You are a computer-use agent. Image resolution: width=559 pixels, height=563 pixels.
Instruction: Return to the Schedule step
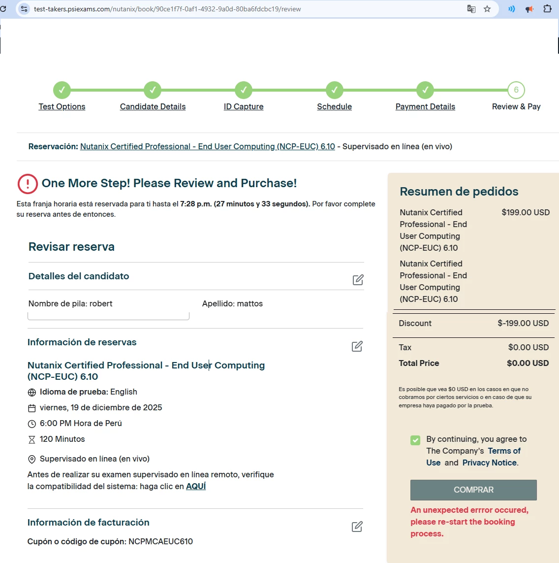[335, 106]
